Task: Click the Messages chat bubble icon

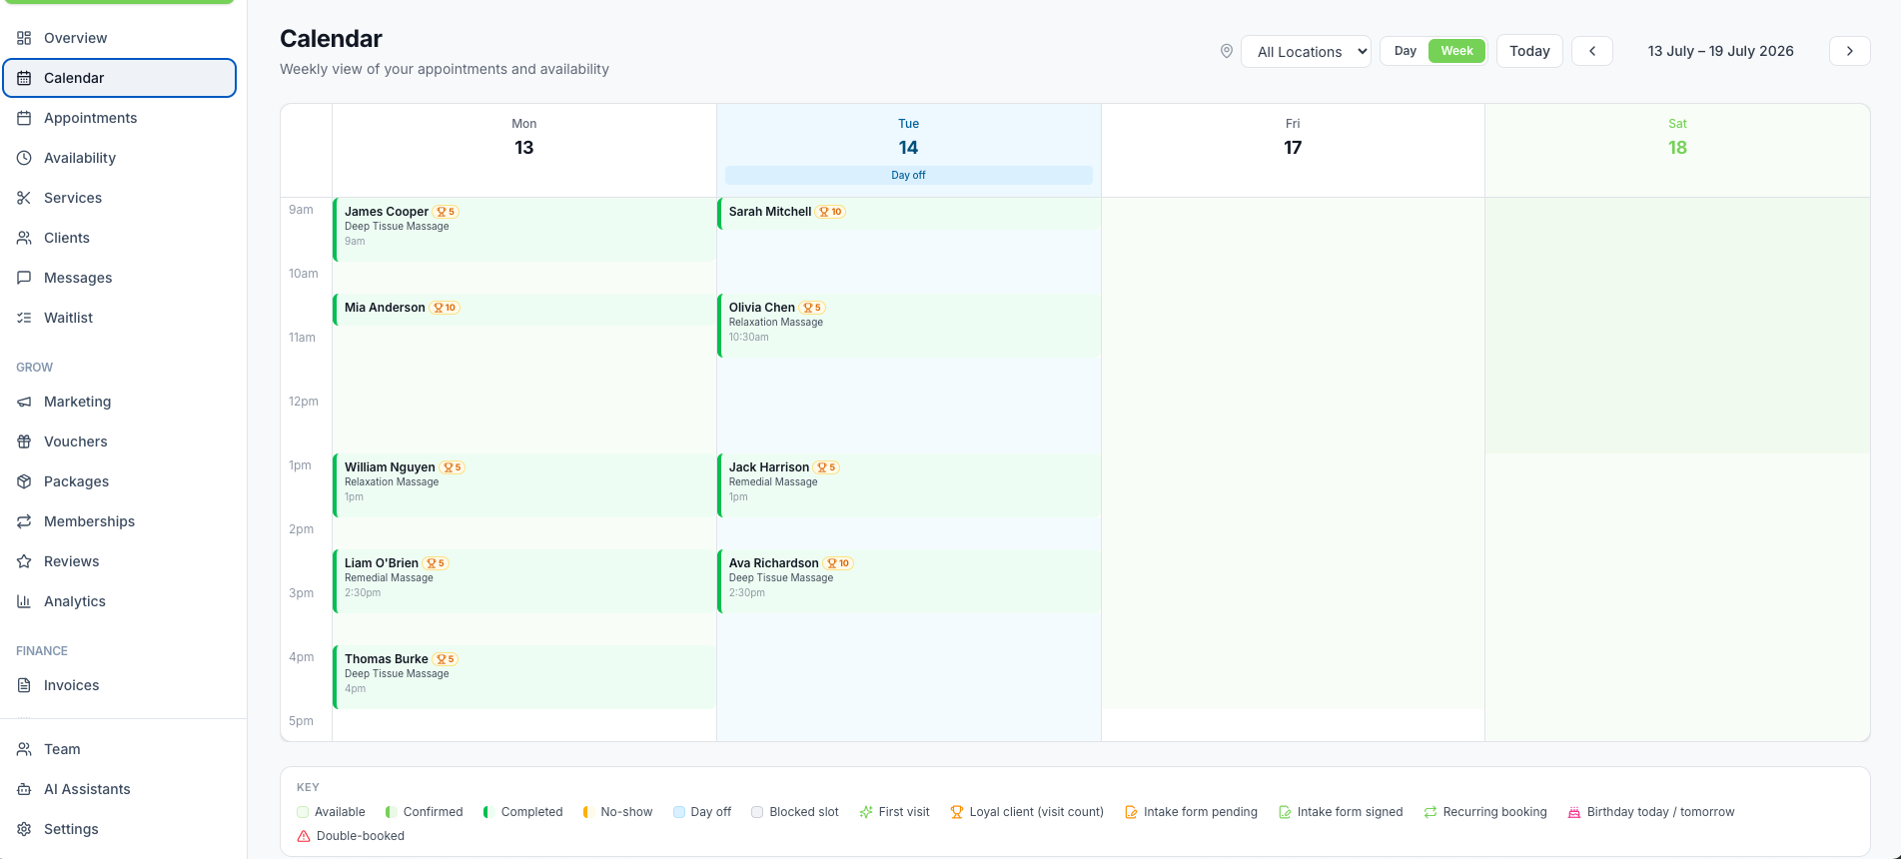Action: [24, 278]
